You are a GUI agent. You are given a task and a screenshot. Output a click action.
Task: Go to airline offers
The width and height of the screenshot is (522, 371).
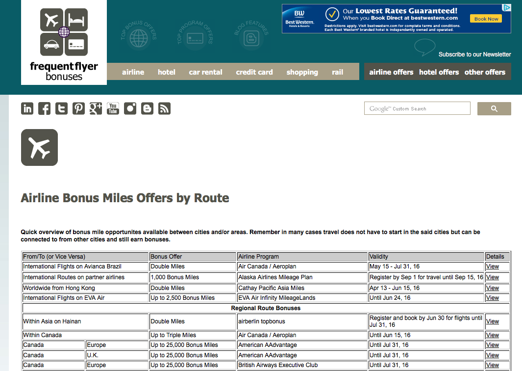click(391, 72)
